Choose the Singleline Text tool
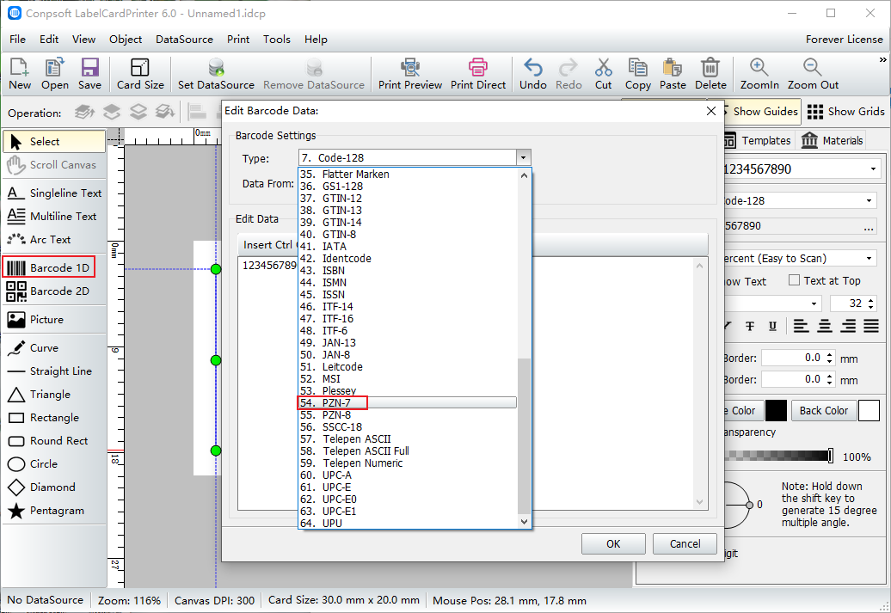 [54, 193]
